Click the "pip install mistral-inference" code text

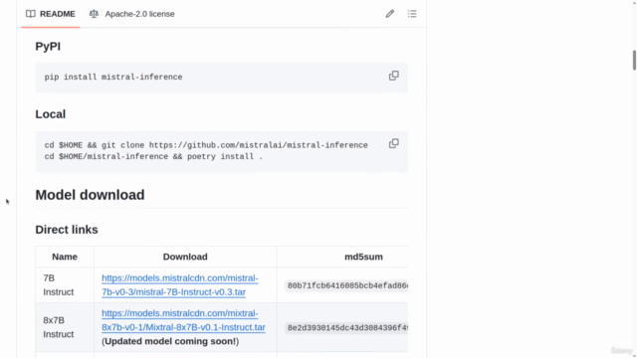(113, 78)
